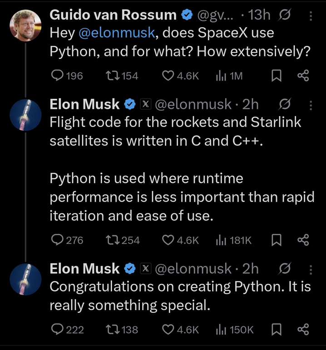Viewport: 326px width, 350px height.
Task: Bookmark Elon's Congratulations tweet
Action: (276, 329)
